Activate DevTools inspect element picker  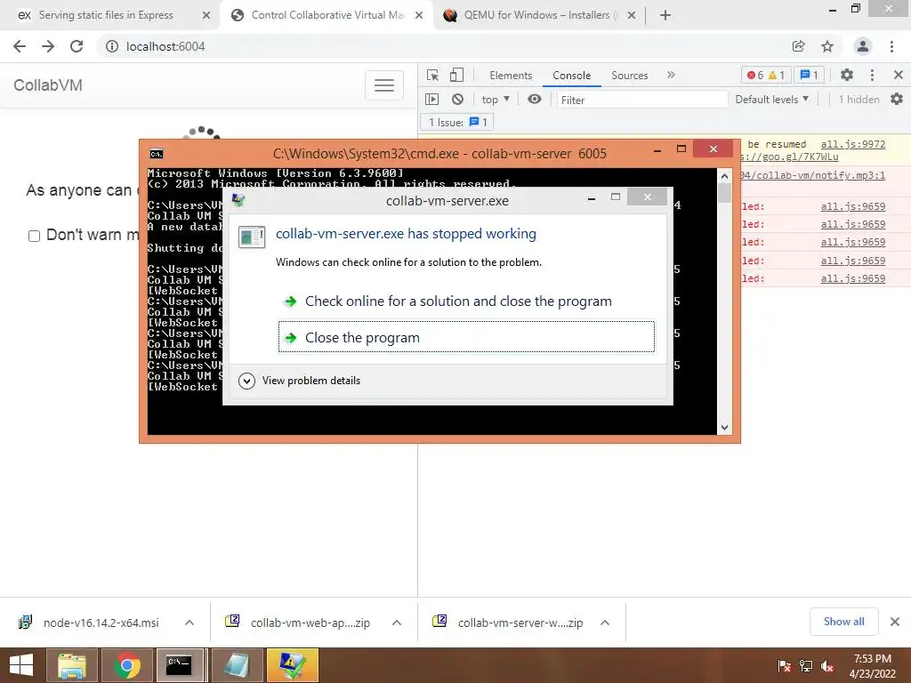pos(433,75)
